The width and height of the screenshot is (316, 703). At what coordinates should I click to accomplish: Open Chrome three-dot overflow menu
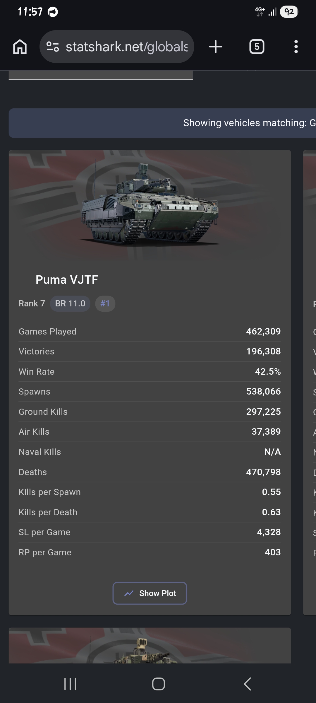click(296, 47)
